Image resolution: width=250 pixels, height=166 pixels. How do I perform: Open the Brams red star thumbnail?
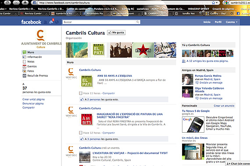(x=143, y=50)
